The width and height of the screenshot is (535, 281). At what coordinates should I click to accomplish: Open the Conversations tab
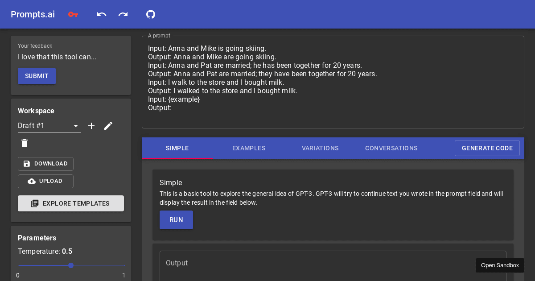[x=391, y=148]
